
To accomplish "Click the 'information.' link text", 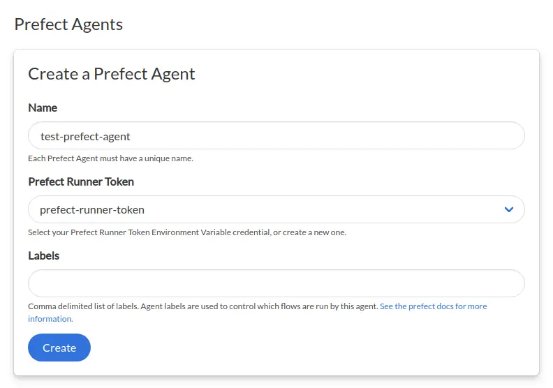I will tap(50, 319).
